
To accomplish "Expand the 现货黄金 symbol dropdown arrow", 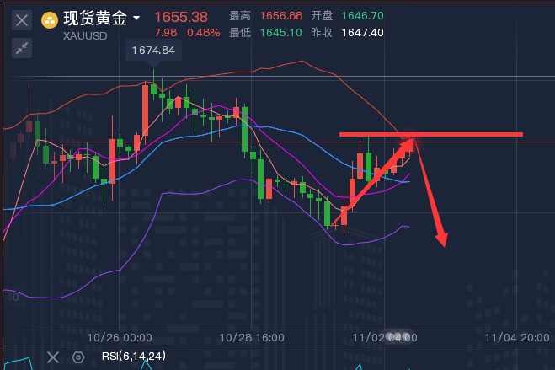I will click(x=136, y=18).
